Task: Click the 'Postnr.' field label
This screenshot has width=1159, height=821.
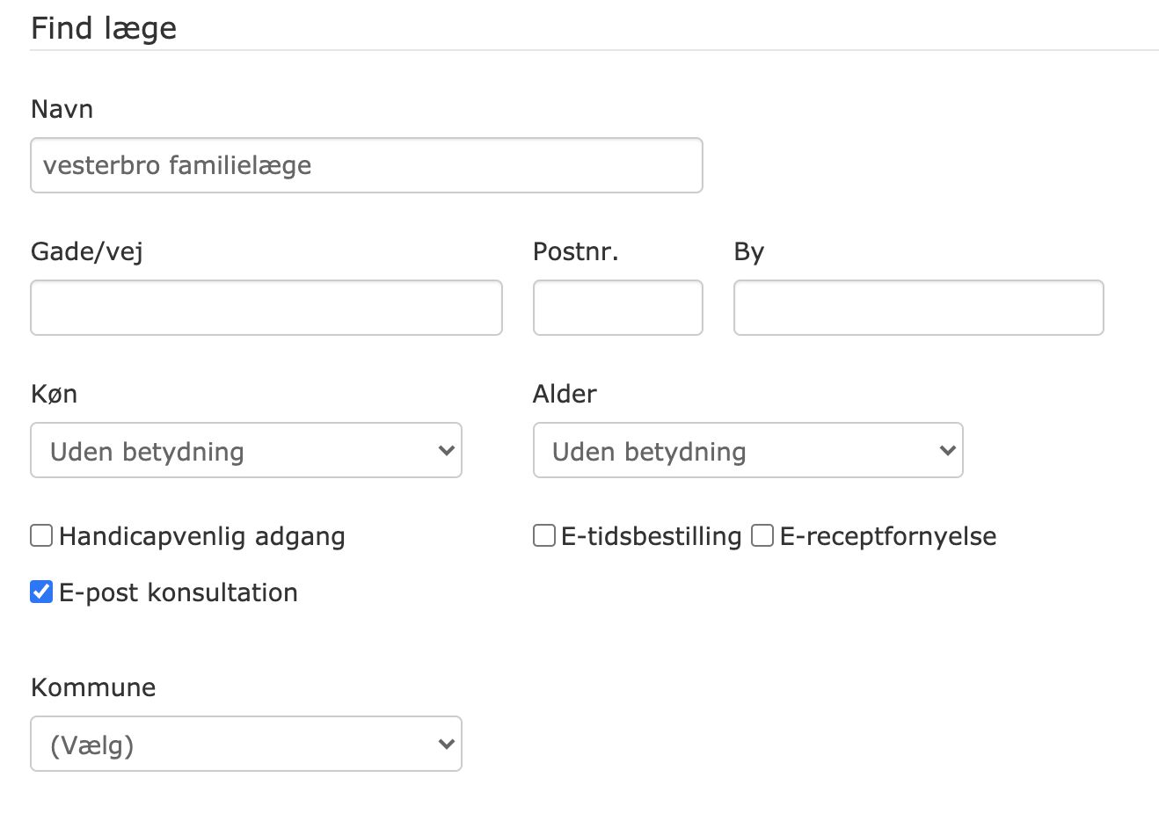Action: coord(575,251)
